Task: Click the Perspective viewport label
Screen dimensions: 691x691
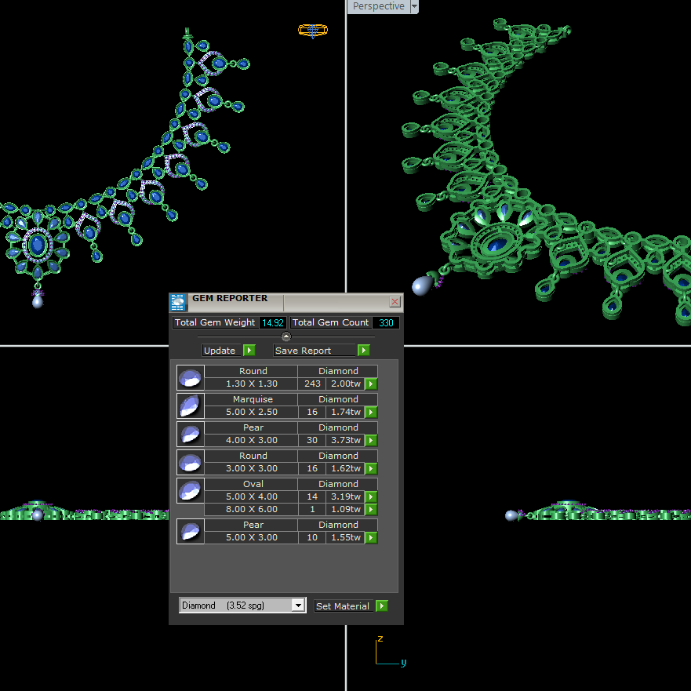Action: coord(378,6)
